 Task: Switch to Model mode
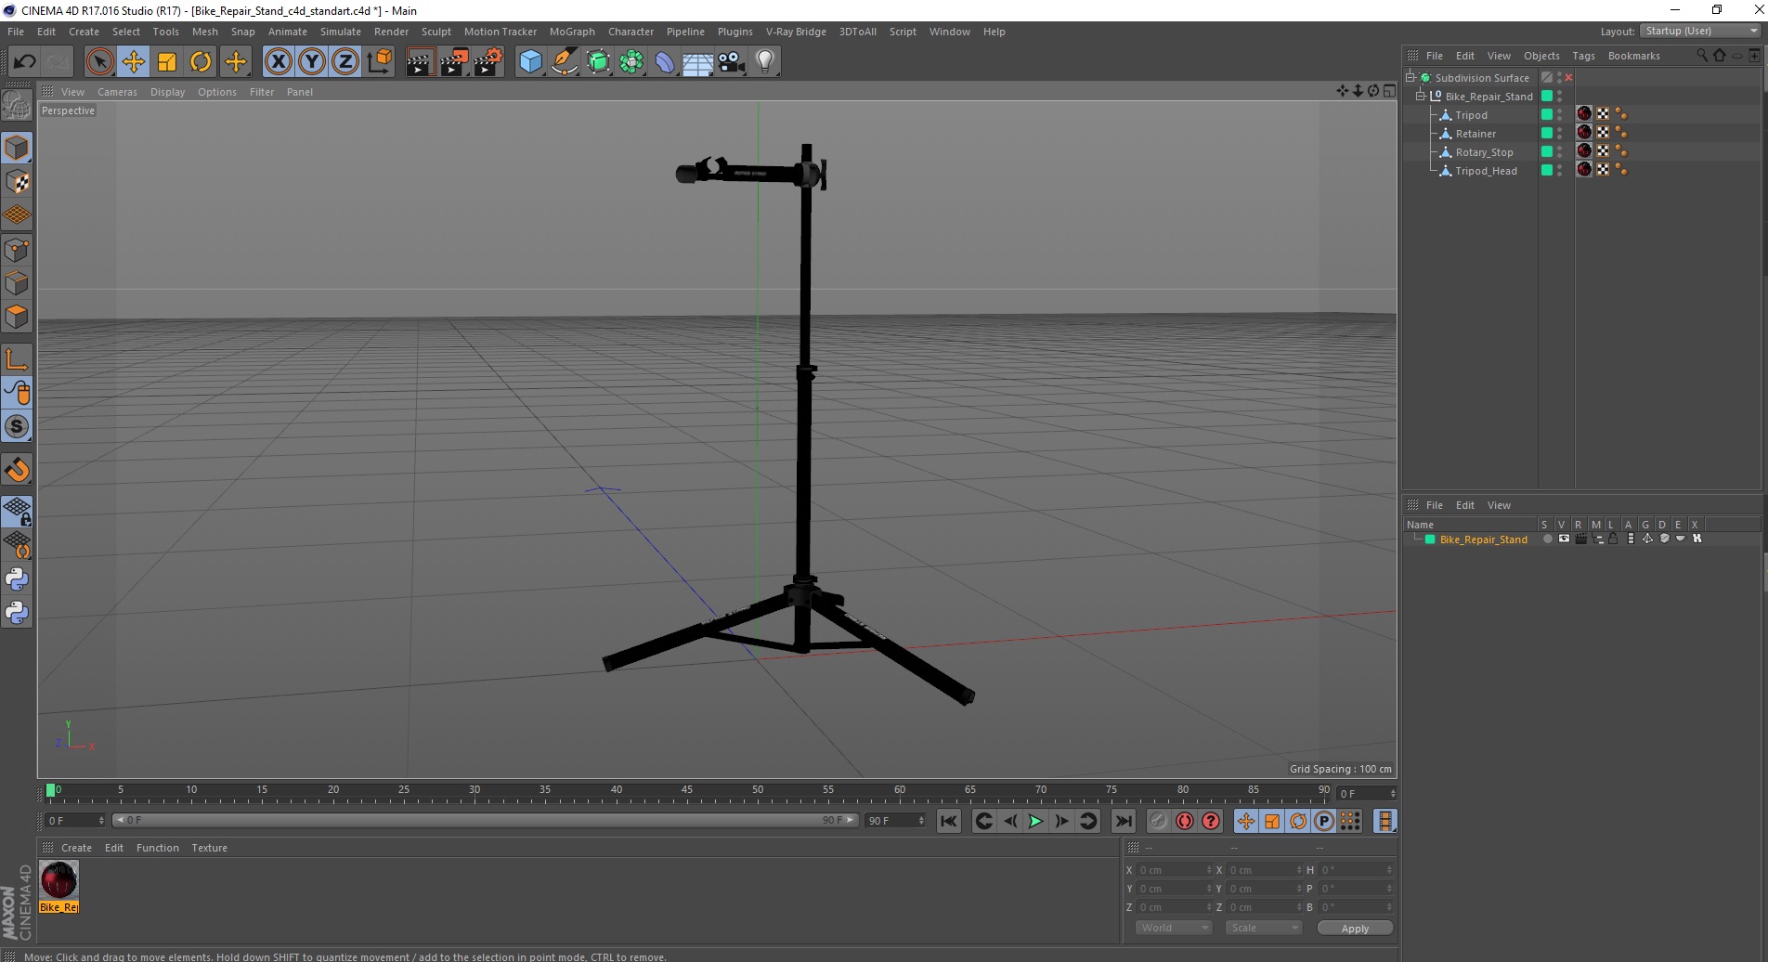17,148
